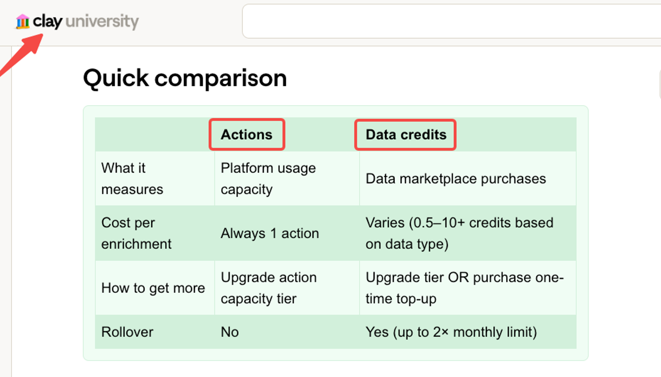
Task: Click the Clay University logo icon
Action: coord(22,21)
